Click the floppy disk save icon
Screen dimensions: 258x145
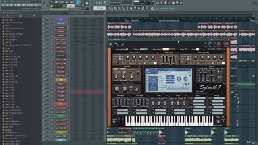point(173,3)
